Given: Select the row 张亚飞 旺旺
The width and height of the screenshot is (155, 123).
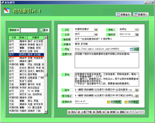Looking at the screenshot, I should click(x=26, y=81).
